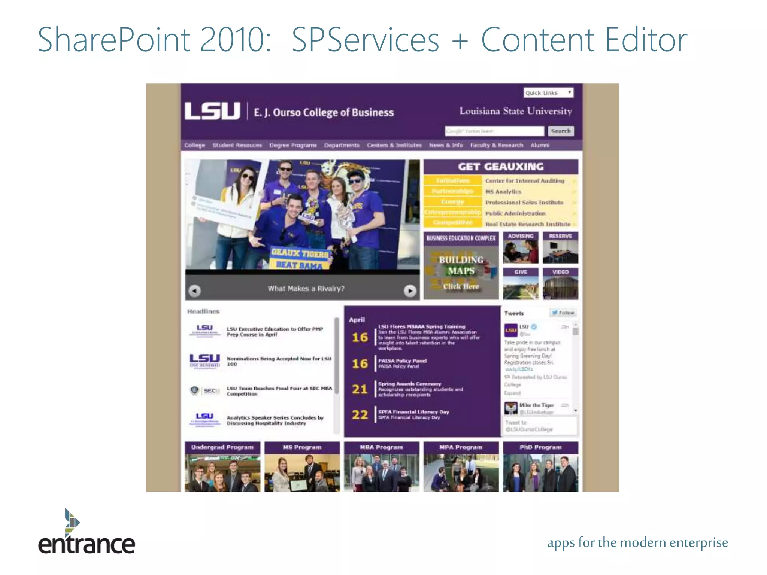Select the Initiatives tab under Get Geauxing
Screen dimensions: 767x575
452,180
